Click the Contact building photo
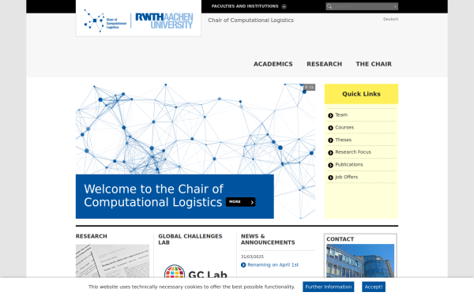The width and height of the screenshot is (474, 296). [360, 261]
